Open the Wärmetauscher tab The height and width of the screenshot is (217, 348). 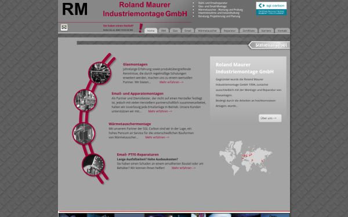coord(207,31)
